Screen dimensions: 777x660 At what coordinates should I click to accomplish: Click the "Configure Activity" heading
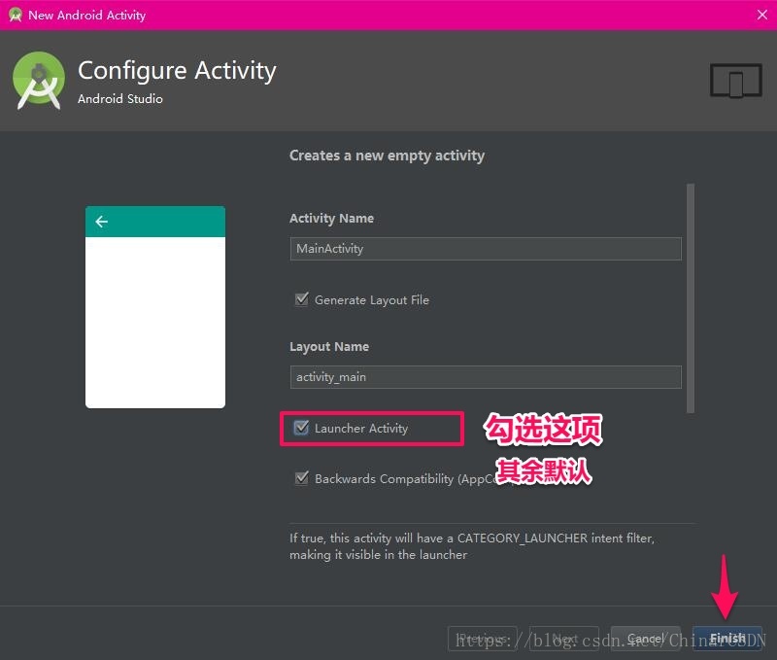click(x=177, y=71)
